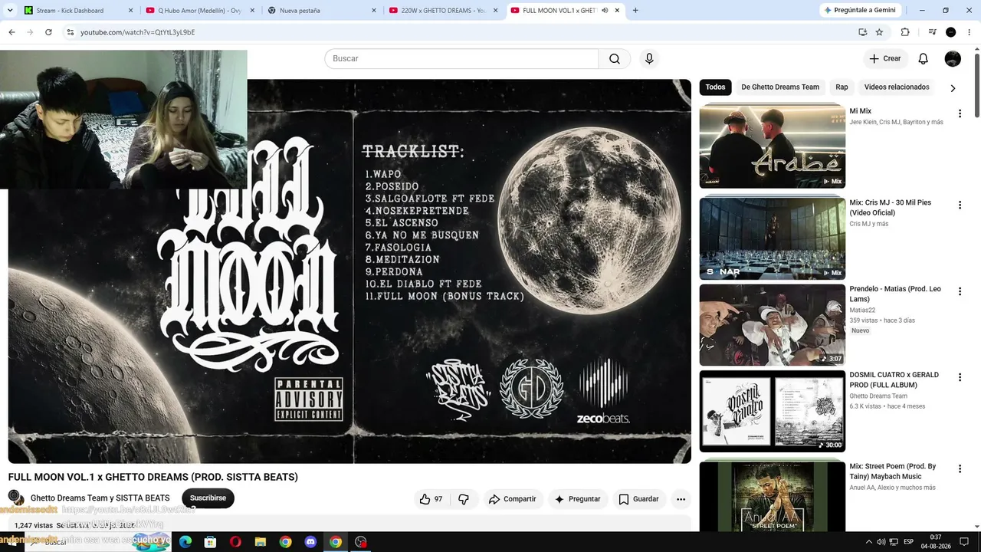Open the Chrome profile avatar
The height and width of the screenshot is (552, 981).
(951, 32)
